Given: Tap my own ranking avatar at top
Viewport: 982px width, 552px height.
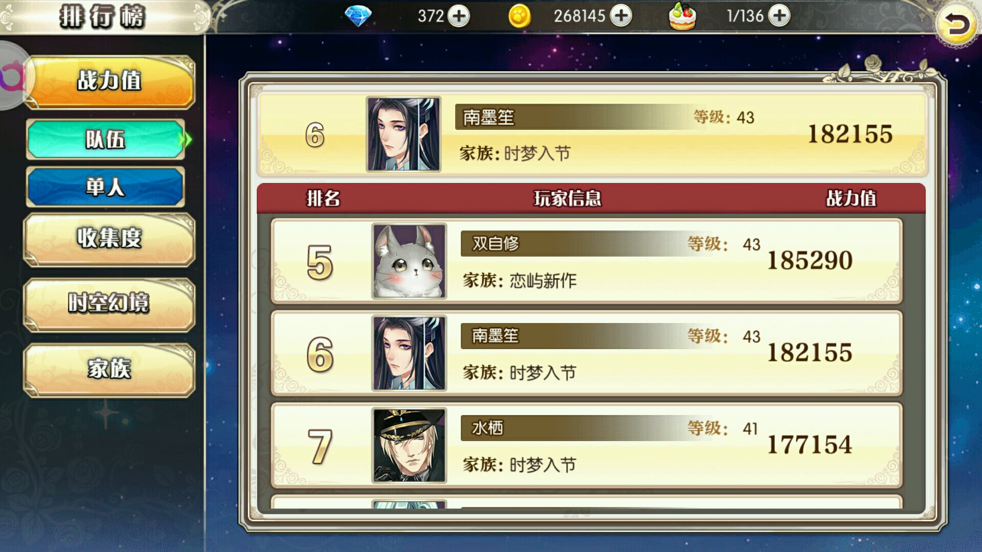Looking at the screenshot, I should (x=404, y=134).
